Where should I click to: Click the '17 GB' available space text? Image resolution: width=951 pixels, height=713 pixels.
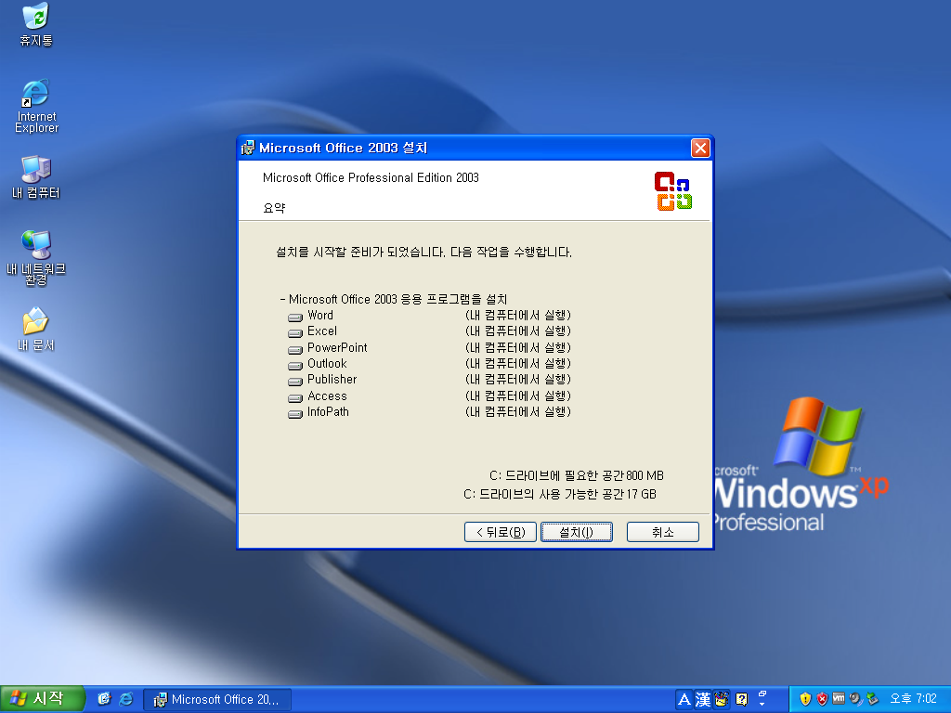(x=641, y=494)
